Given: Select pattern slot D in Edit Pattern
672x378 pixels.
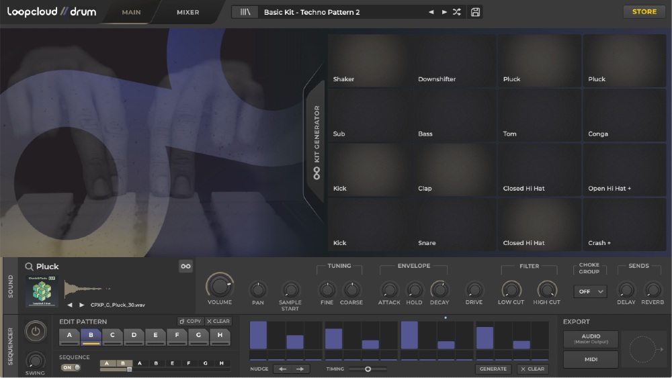Looking at the screenshot, I should pyautogui.click(x=134, y=335).
